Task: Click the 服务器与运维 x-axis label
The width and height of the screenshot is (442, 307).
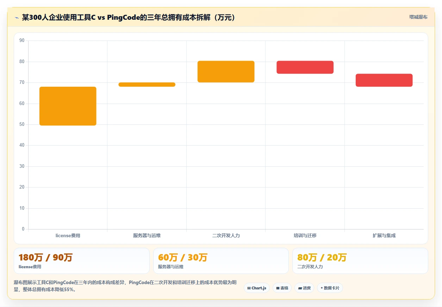Action: click(147, 235)
